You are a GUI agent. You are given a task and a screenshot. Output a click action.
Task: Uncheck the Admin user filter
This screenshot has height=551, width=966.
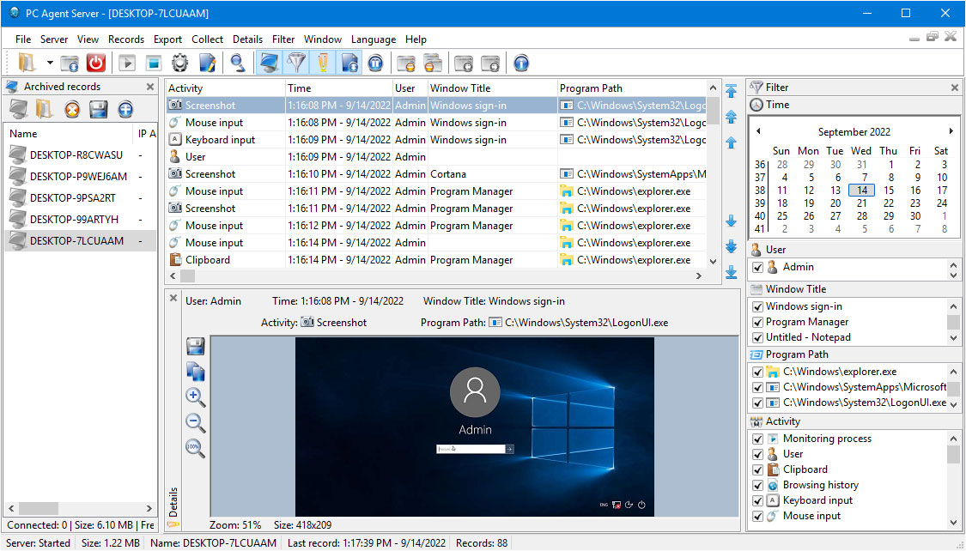tap(757, 267)
